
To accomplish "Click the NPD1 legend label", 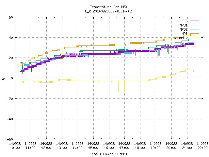I will 184,25.
